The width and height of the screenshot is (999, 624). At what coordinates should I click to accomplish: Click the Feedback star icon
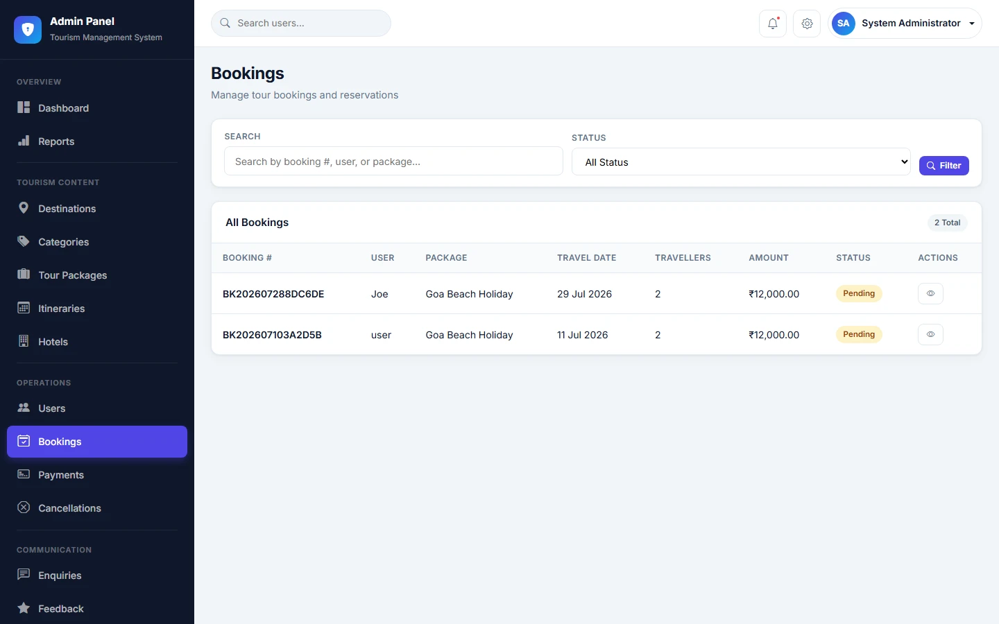[24, 608]
